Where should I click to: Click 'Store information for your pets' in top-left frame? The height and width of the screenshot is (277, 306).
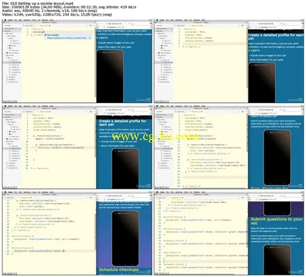point(115,47)
